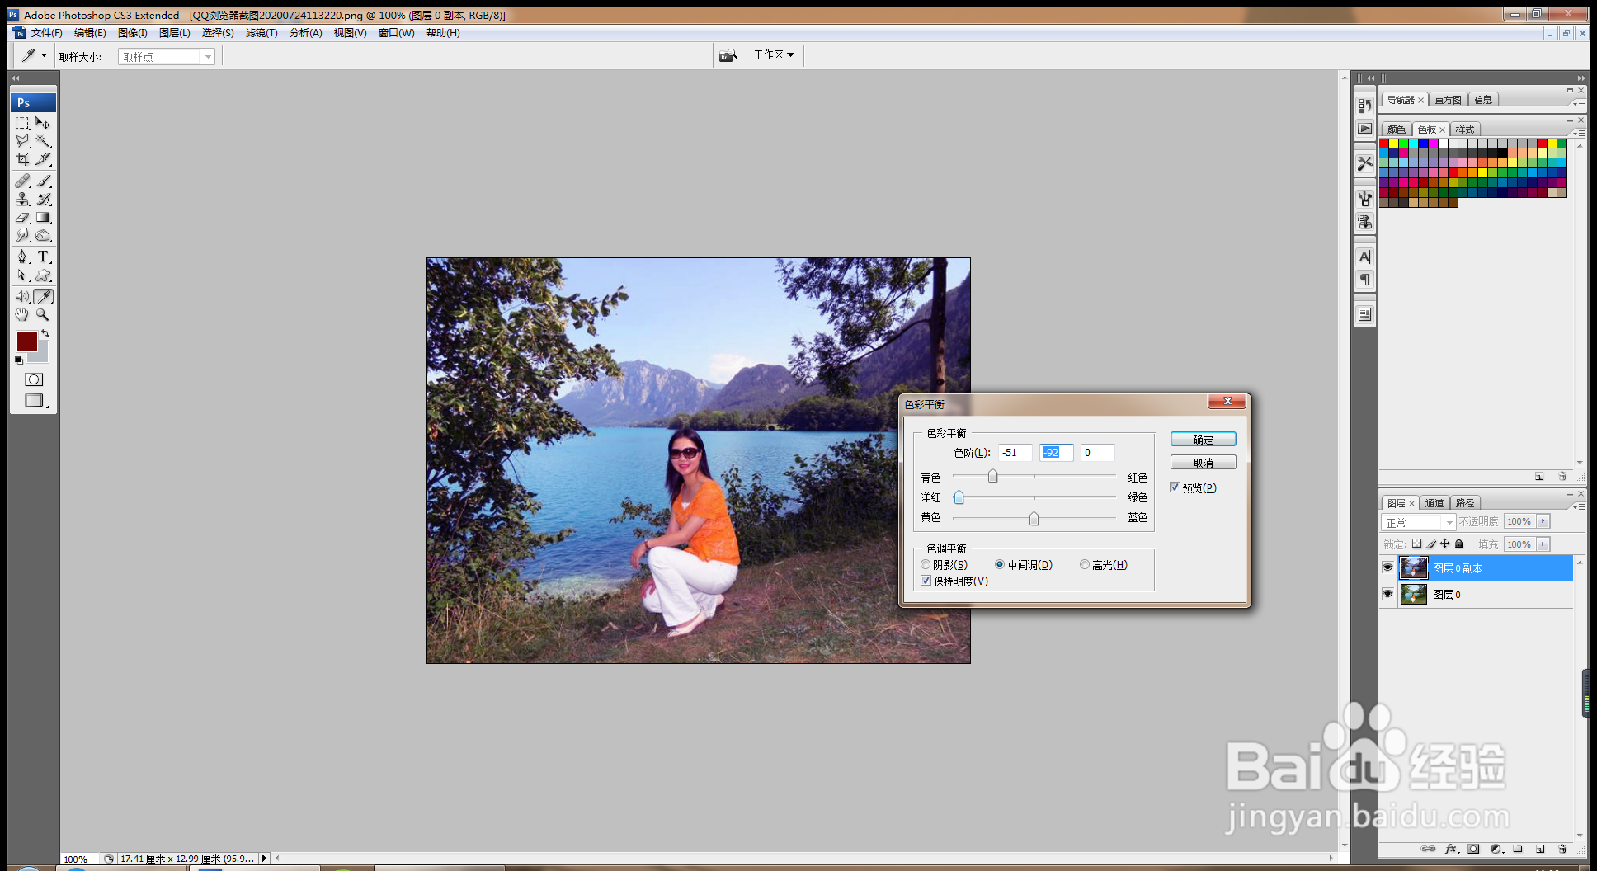Hide the 图层 0 副本 layer
1597x871 pixels.
[x=1387, y=567]
